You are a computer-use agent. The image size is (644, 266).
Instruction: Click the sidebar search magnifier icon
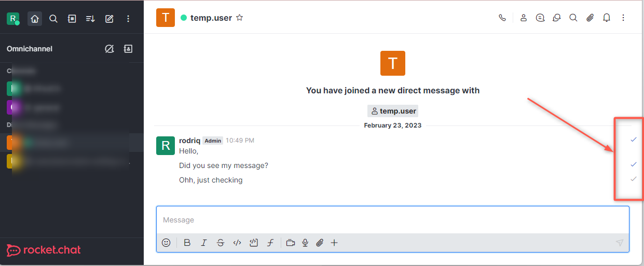pyautogui.click(x=53, y=19)
